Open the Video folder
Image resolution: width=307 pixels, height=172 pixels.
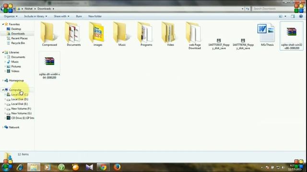170,34
